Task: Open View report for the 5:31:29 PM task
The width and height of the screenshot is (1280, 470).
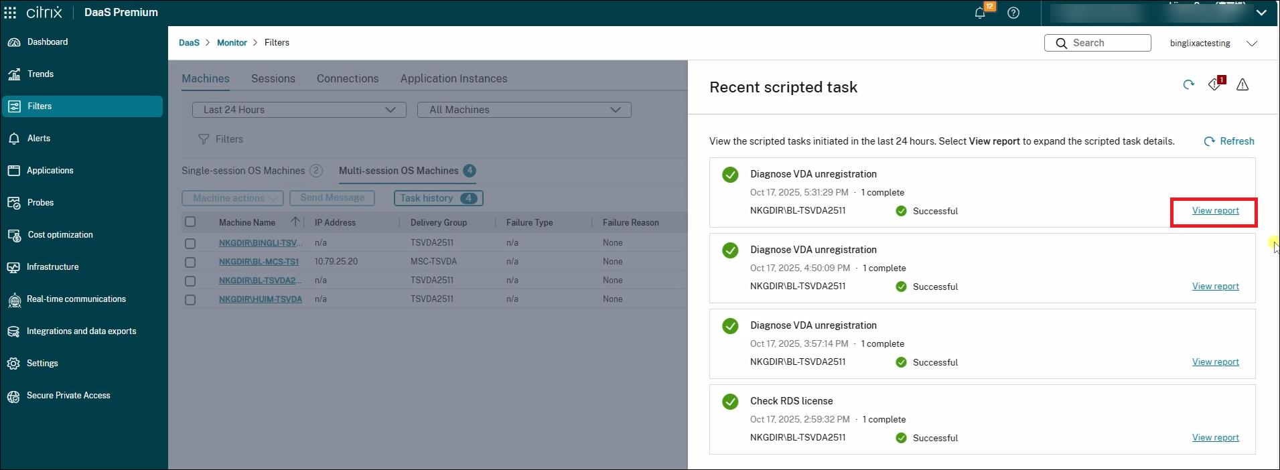Action: click(x=1215, y=211)
